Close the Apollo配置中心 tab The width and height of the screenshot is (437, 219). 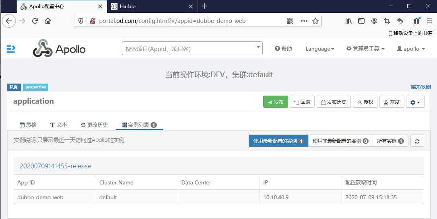pyautogui.click(x=100, y=6)
